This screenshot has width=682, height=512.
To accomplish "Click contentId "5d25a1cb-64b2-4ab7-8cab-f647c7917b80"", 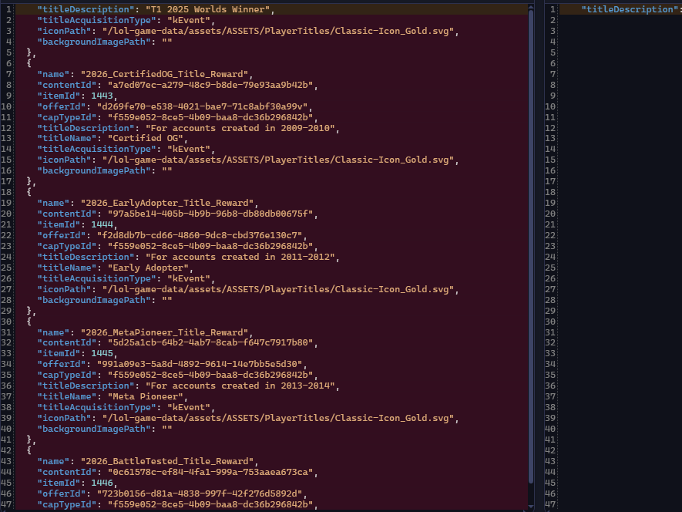I will coord(210,342).
